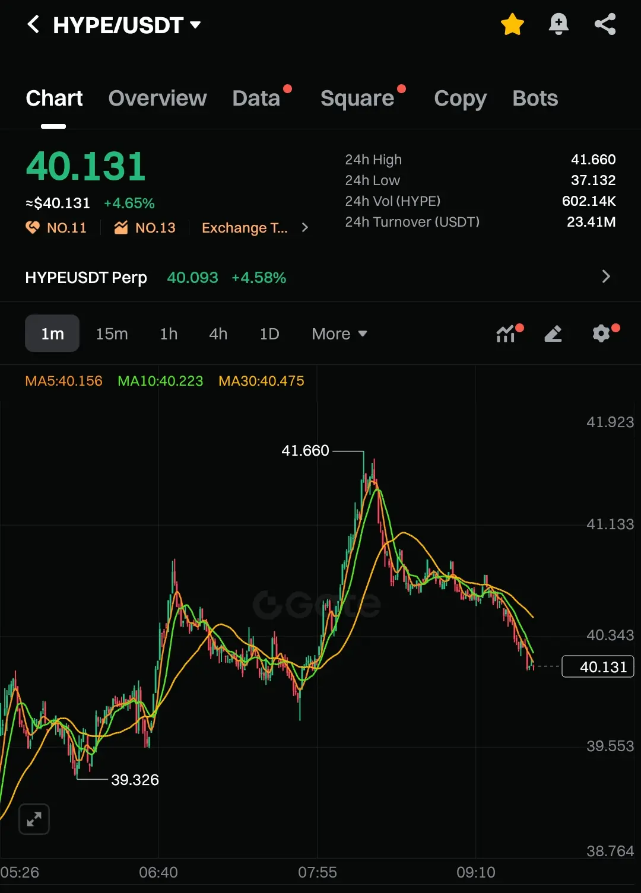This screenshot has width=641, height=893.
Task: Tap the NO.13 trending badge
Action: pos(145,228)
